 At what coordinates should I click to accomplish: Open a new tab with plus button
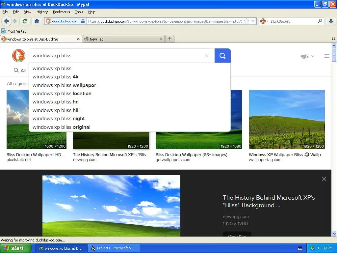170,39
